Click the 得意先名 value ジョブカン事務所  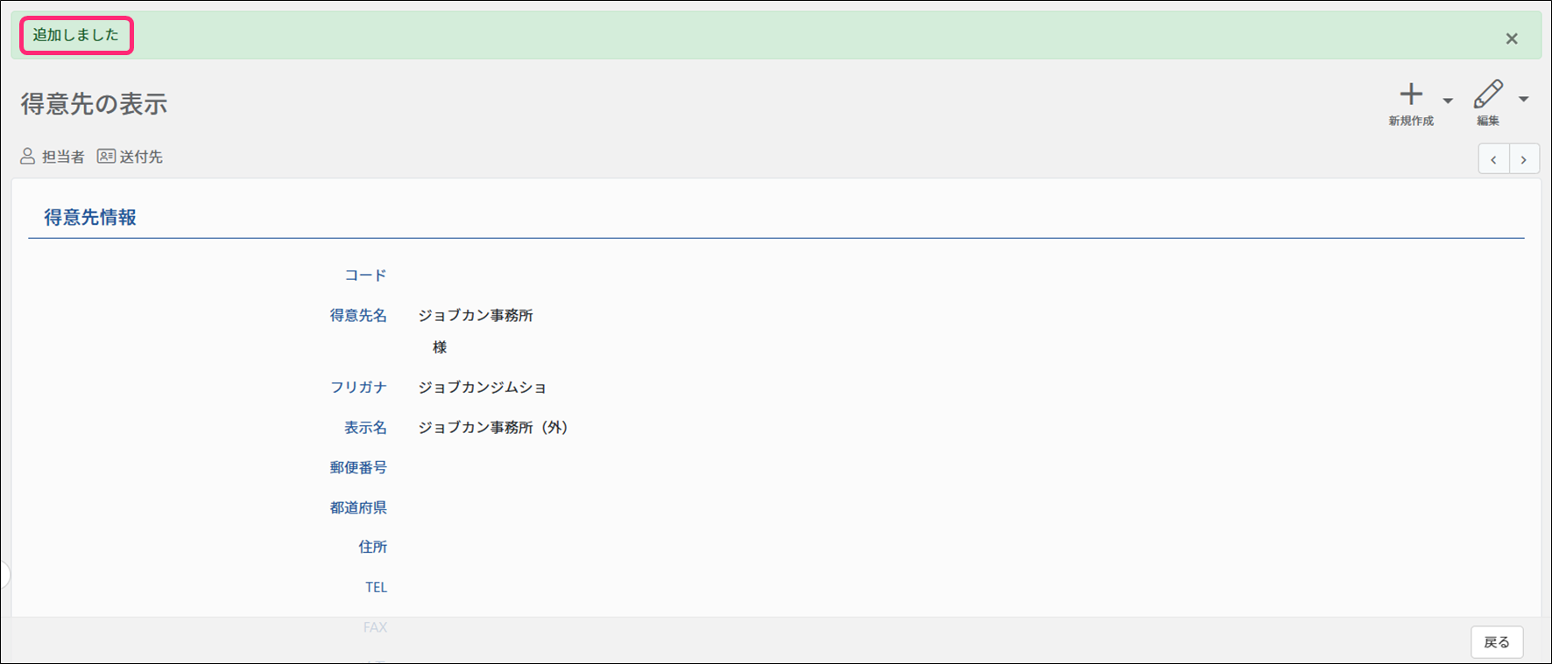tap(476, 315)
